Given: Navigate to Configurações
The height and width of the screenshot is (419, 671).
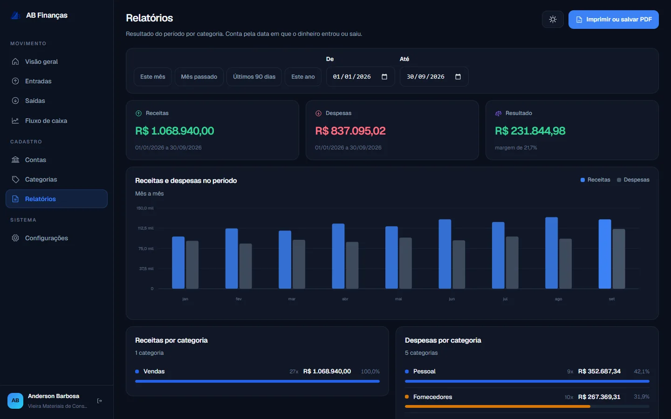Looking at the screenshot, I should pos(56,238).
